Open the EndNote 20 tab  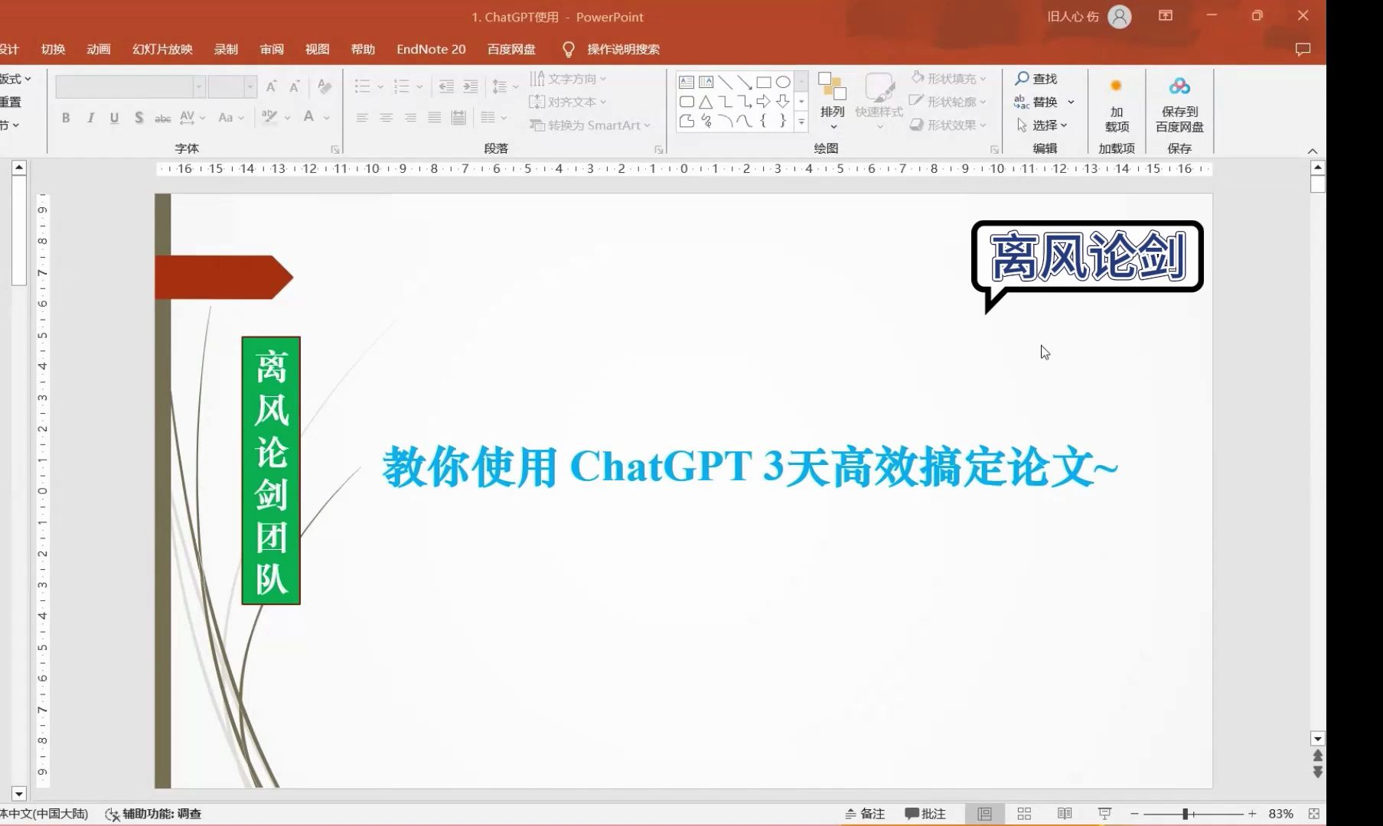[x=431, y=49]
